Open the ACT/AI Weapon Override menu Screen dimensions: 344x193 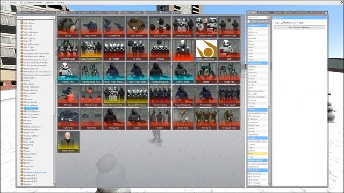pyautogui.click(x=31, y=2)
